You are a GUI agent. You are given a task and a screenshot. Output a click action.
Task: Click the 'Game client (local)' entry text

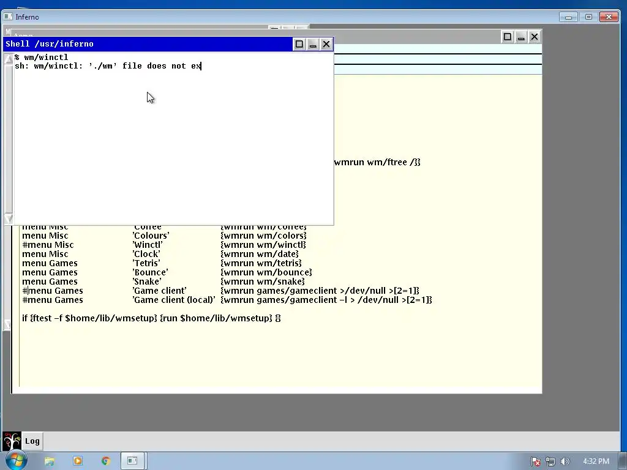(174, 300)
